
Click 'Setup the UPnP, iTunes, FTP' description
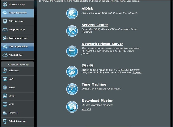pos(109,31)
